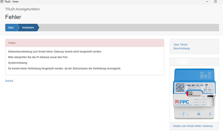Click the PPC Smart Meter Gateway image

coord(194,94)
